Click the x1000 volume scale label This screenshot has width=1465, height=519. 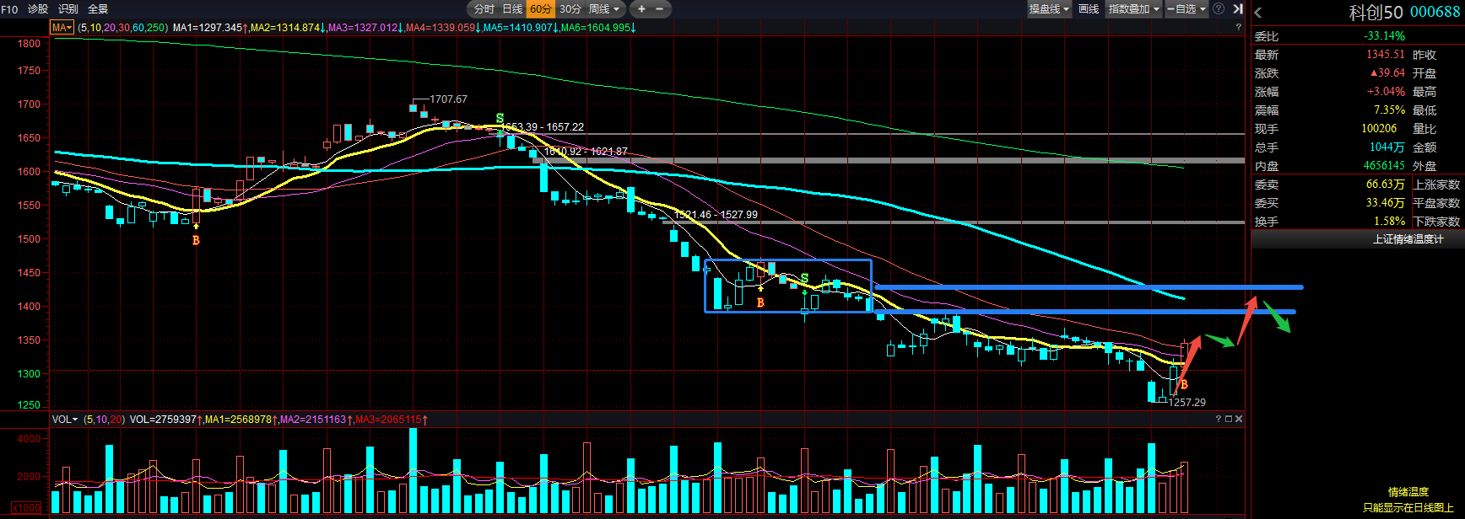pyautogui.click(x=26, y=508)
